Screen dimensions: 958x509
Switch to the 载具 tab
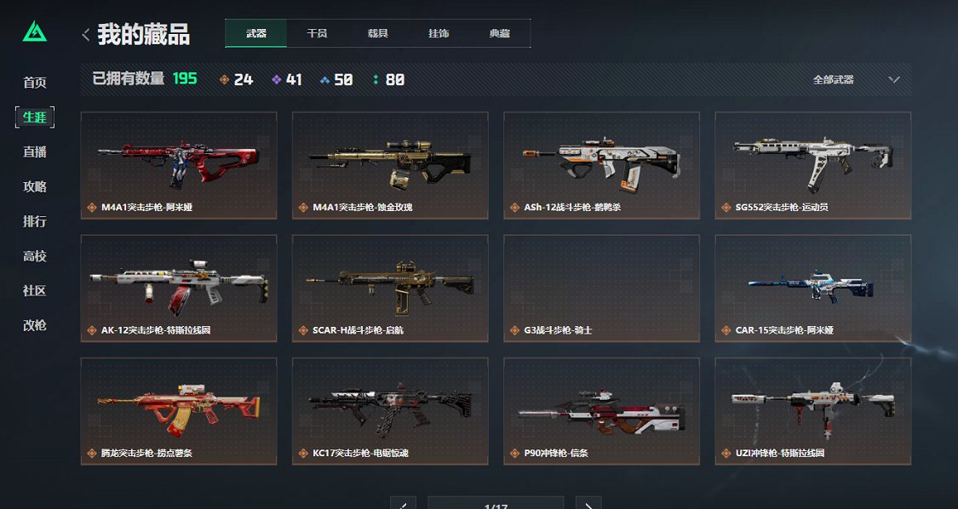click(377, 33)
